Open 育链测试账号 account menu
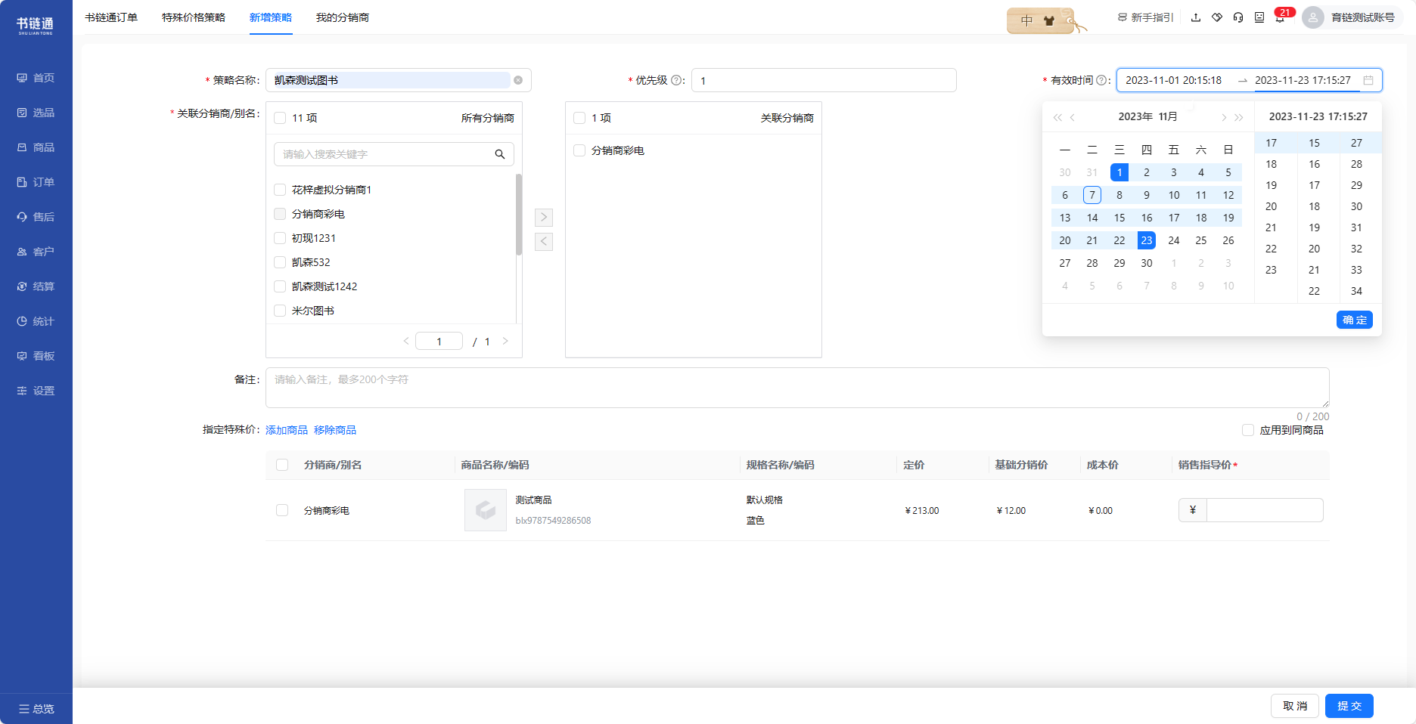Image resolution: width=1416 pixels, height=724 pixels. 1352,17
